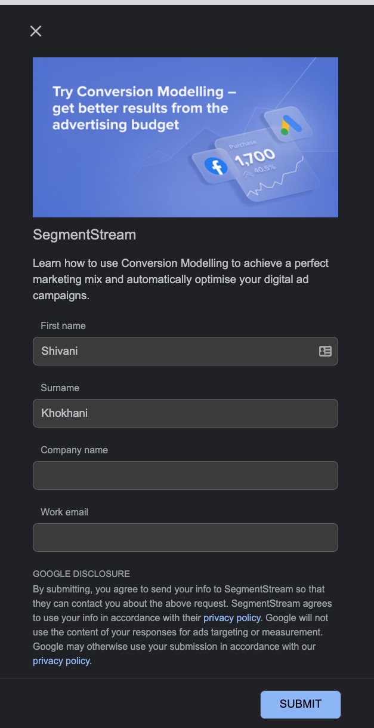This screenshot has width=374, height=728.
Task: Click the contact autofill icon in First name field
Action: (x=325, y=351)
